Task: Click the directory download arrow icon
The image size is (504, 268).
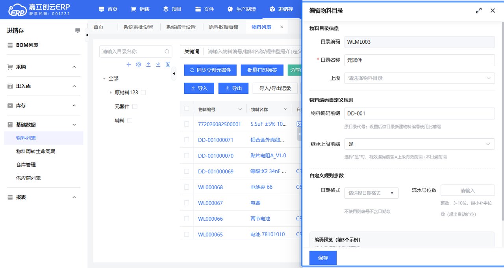Action: 158,64
